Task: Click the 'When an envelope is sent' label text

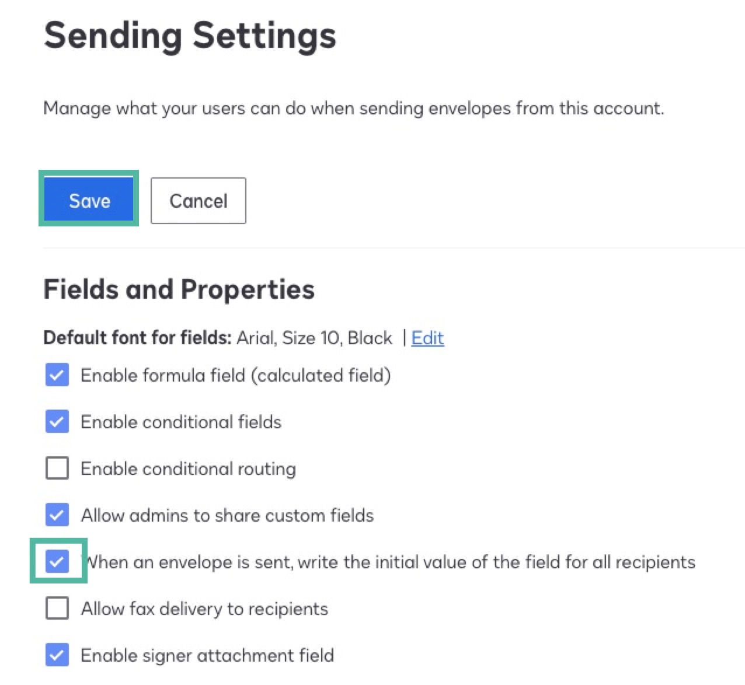Action: (390, 562)
